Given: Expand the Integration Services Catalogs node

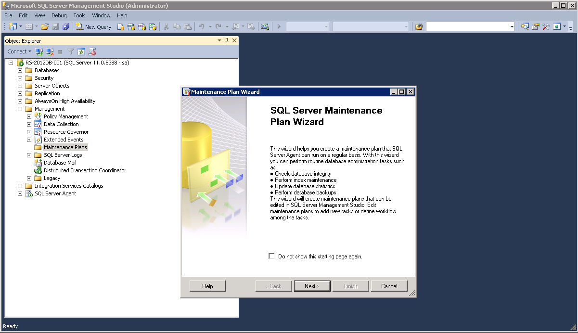Looking at the screenshot, I should (x=20, y=186).
